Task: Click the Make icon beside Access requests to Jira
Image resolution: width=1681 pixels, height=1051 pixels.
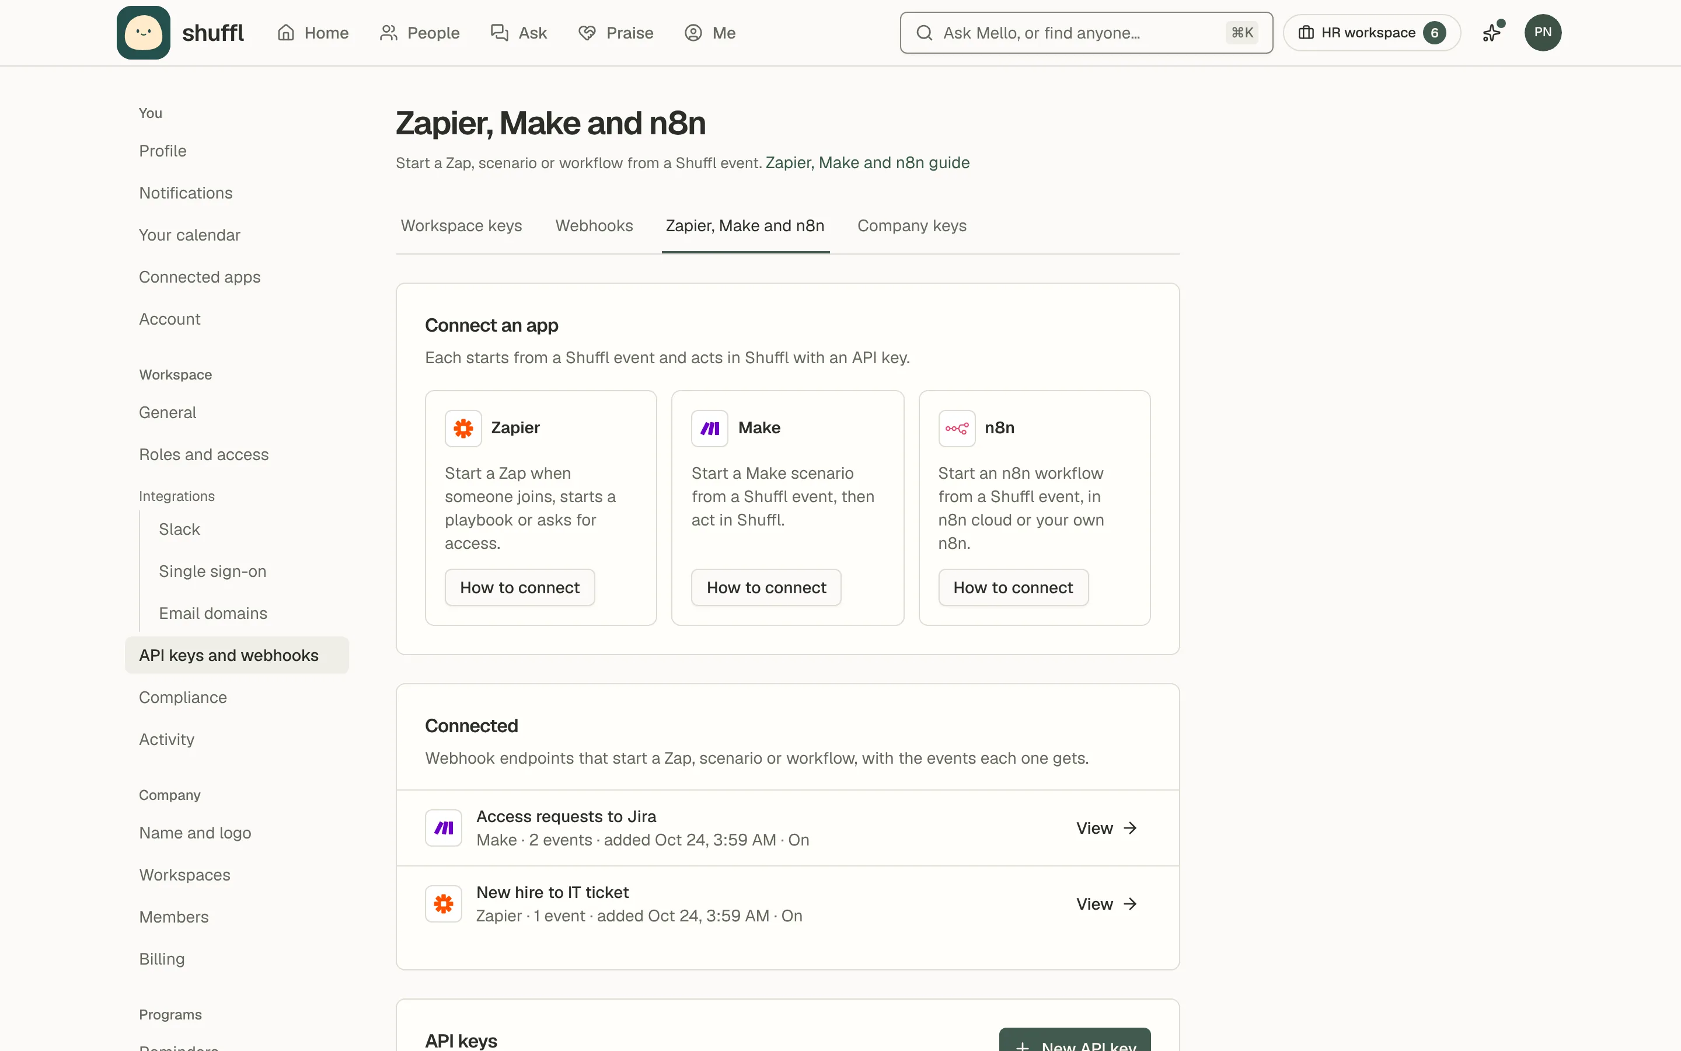Action: pos(444,828)
